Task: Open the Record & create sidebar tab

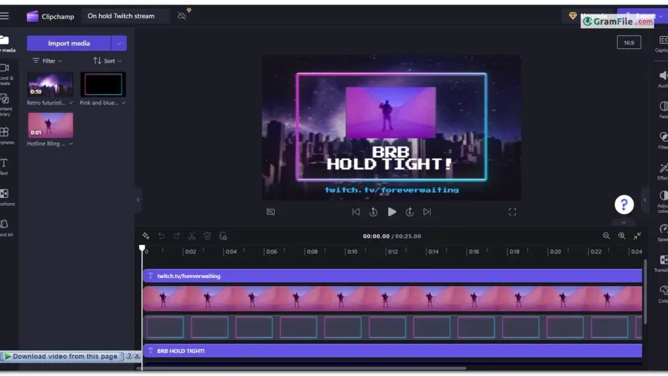Action: pyautogui.click(x=6, y=74)
